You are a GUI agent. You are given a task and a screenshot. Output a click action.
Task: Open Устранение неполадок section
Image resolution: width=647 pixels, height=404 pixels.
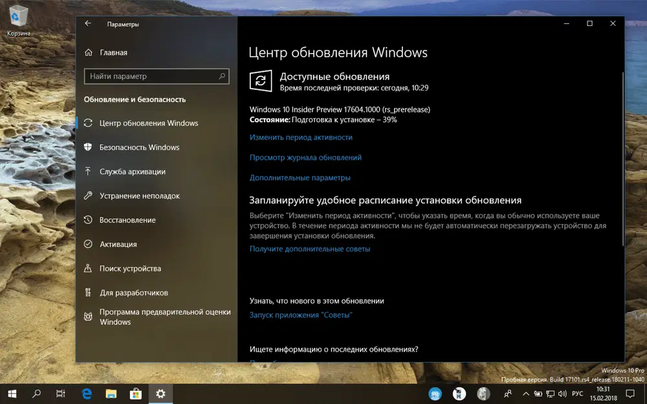tap(157, 196)
